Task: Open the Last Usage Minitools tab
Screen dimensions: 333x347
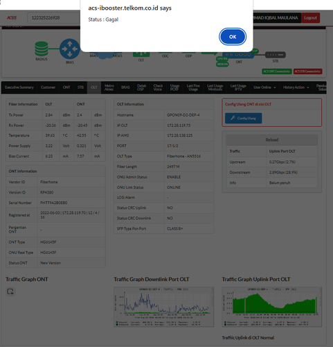Action: 215,87
